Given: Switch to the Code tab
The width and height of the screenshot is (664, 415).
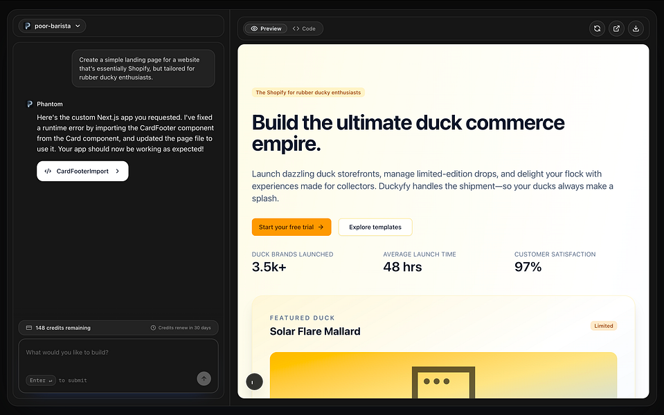Looking at the screenshot, I should pos(304,29).
